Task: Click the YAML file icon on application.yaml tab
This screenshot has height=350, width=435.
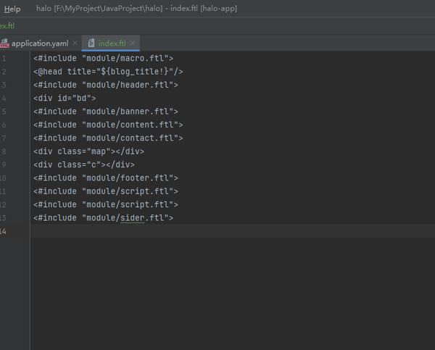Action: [x=4, y=43]
